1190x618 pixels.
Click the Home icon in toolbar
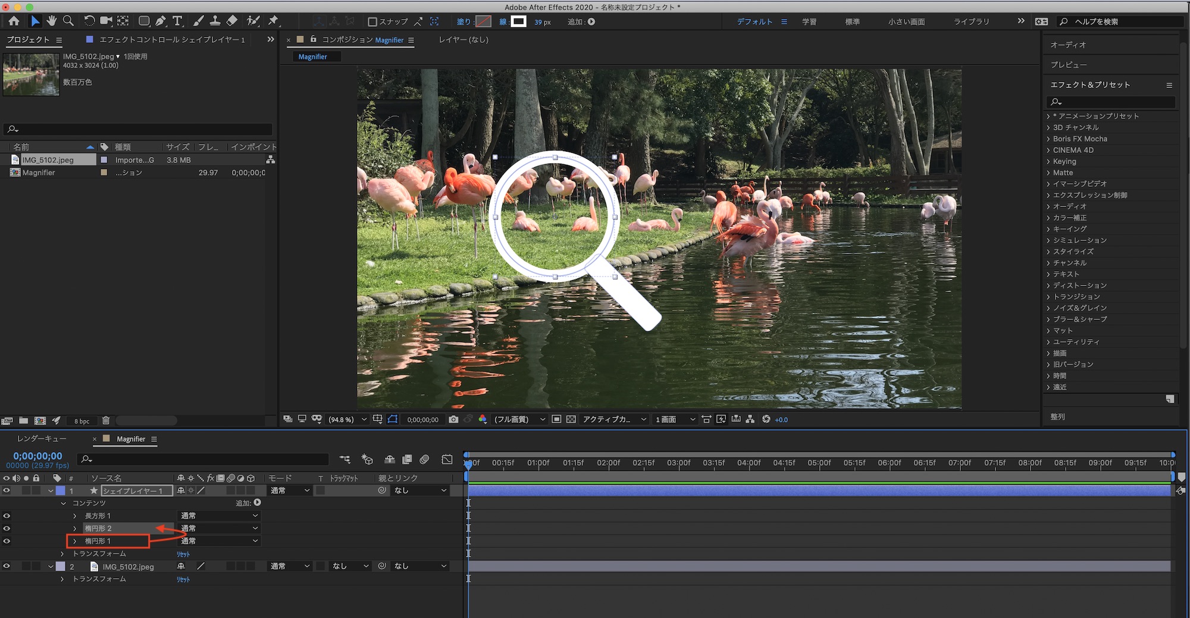click(x=14, y=21)
